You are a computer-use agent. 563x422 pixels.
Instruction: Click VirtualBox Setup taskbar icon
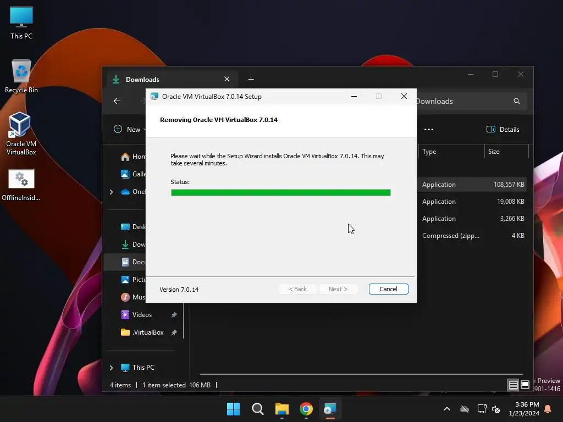330,409
